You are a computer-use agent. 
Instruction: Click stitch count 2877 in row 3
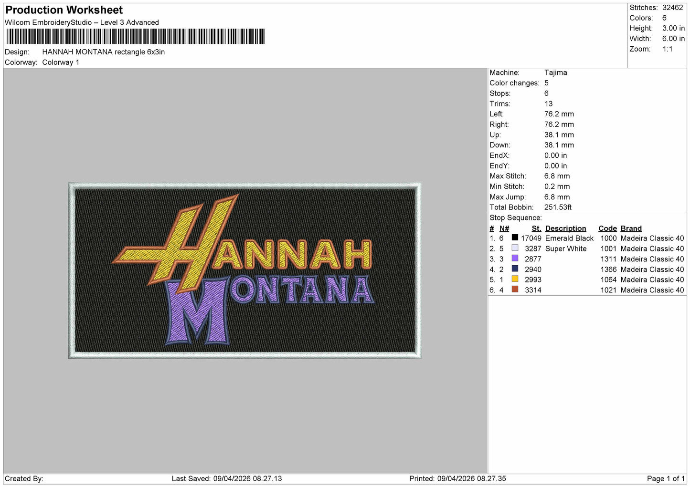coord(533,259)
